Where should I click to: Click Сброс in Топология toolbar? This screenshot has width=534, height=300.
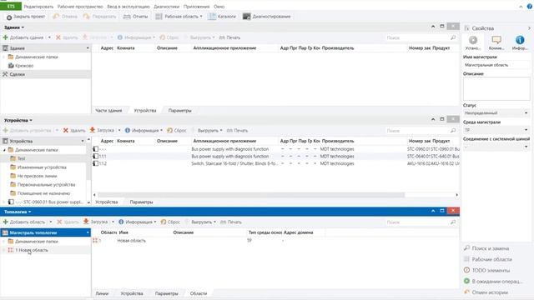click(170, 222)
